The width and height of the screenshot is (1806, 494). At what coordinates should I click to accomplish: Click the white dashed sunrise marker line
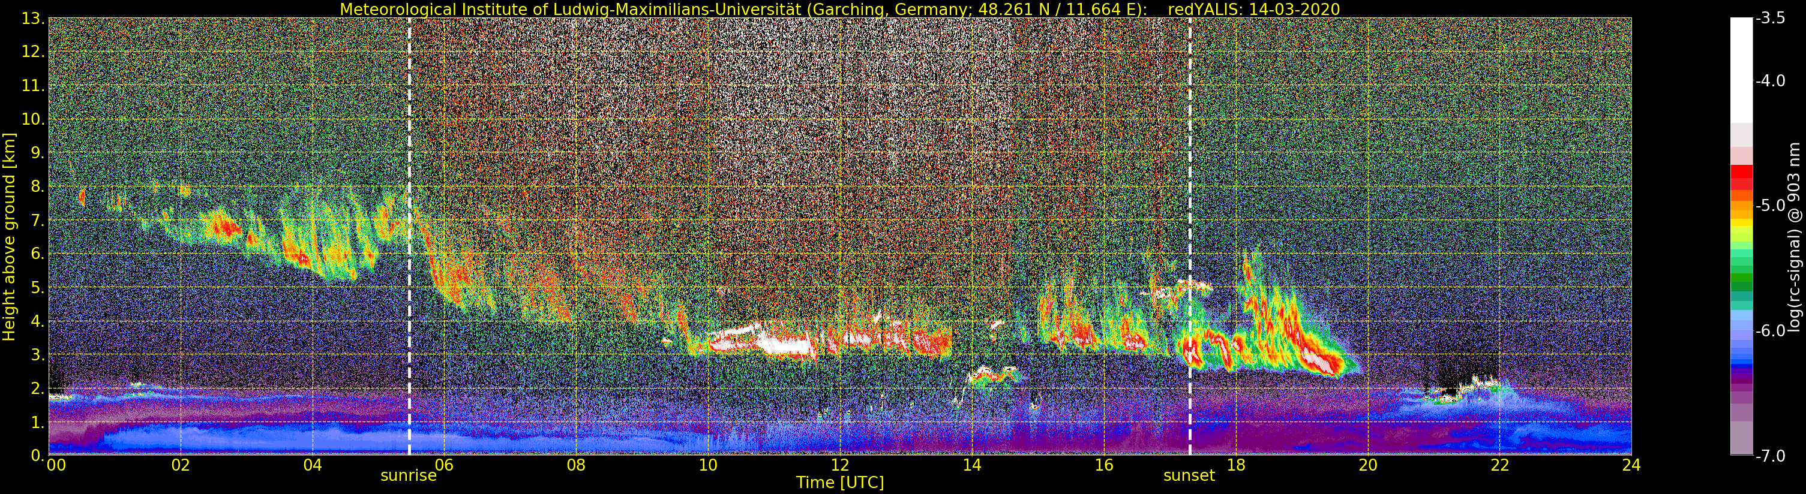click(409, 236)
